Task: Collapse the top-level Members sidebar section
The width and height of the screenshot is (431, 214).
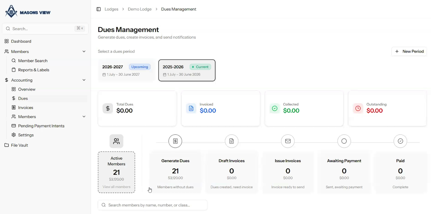Action: click(x=84, y=52)
